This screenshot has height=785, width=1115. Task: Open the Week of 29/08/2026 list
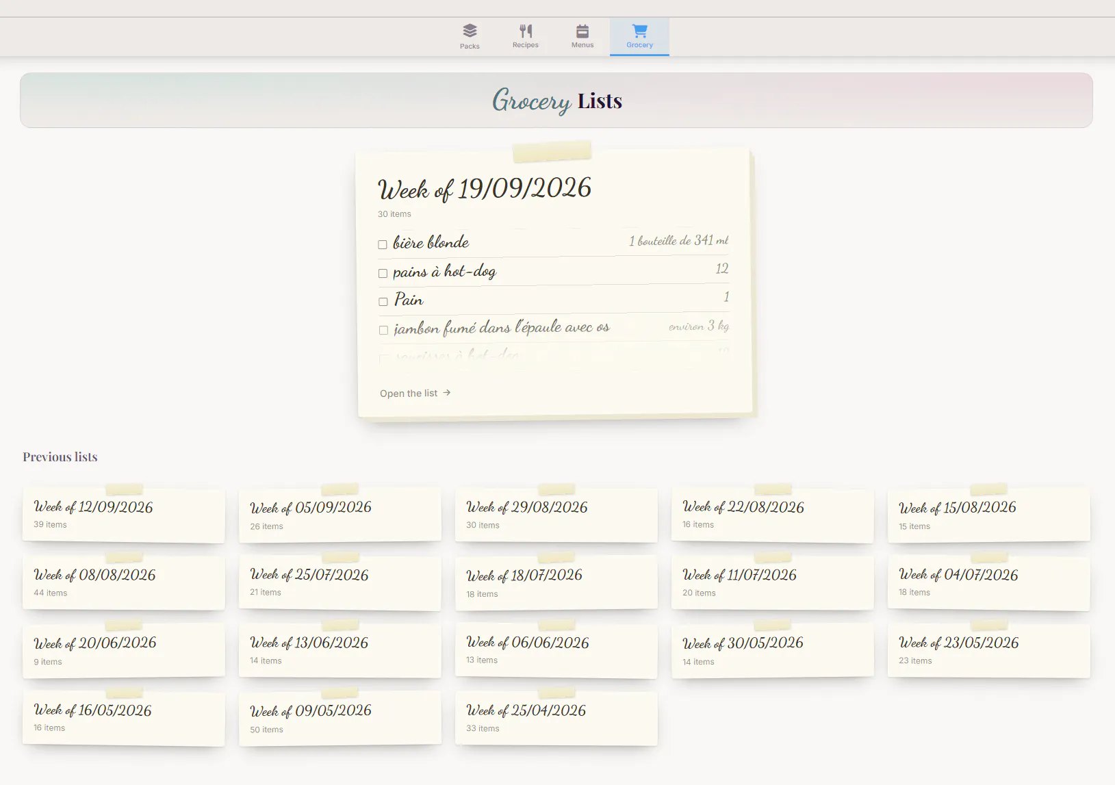(556, 515)
